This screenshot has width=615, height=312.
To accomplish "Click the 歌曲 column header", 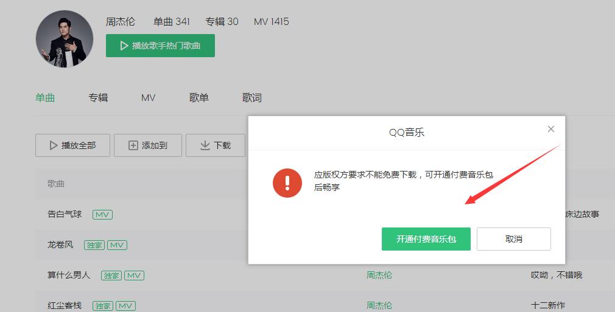I will [x=55, y=184].
